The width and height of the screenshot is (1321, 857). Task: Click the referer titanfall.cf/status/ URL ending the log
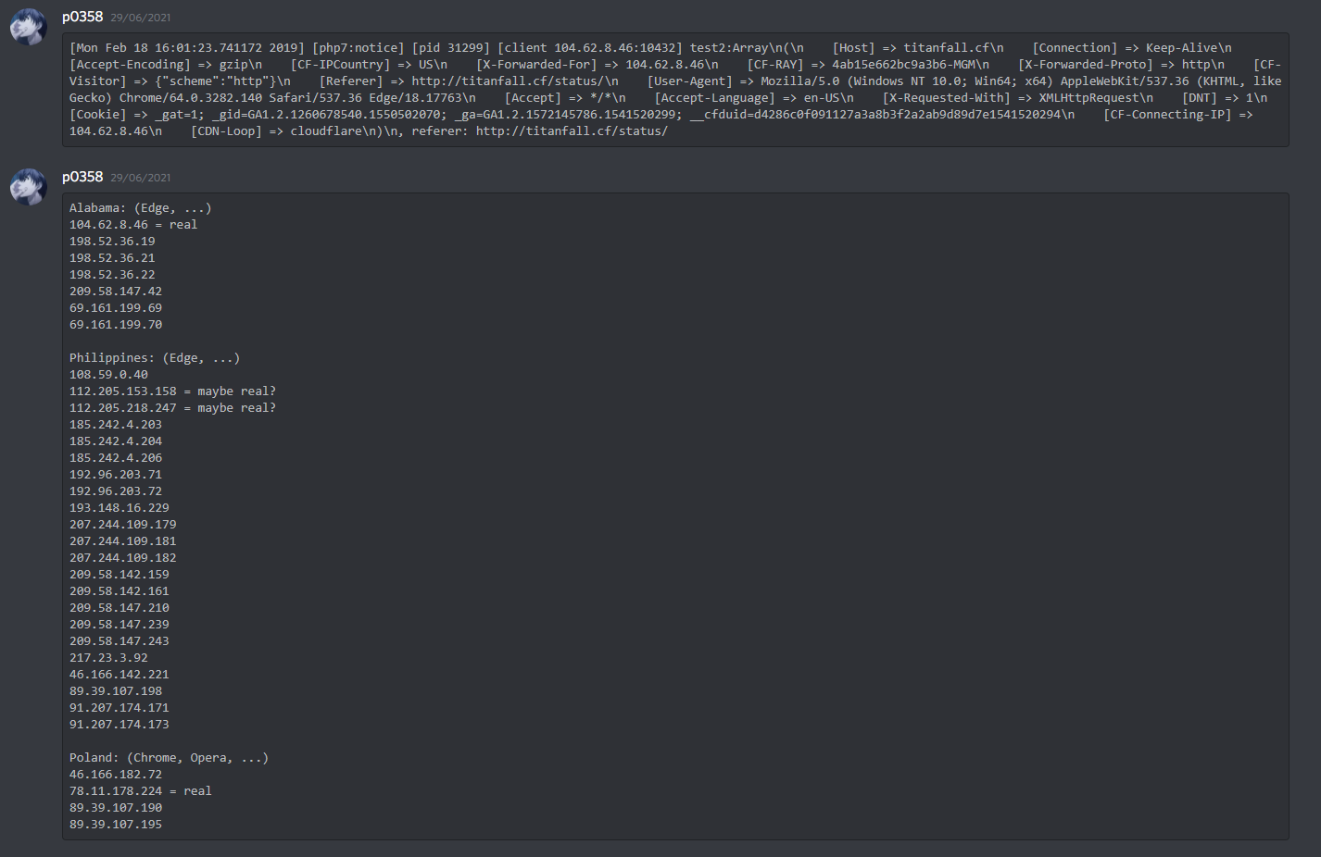click(572, 131)
